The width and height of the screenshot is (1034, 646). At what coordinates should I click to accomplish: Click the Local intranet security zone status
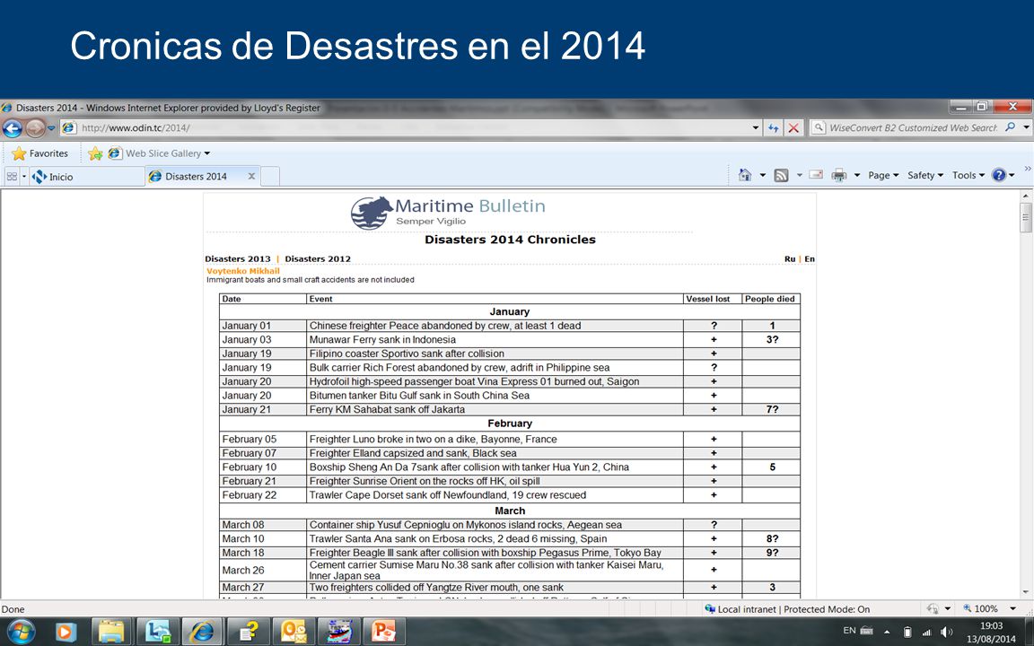pos(787,609)
